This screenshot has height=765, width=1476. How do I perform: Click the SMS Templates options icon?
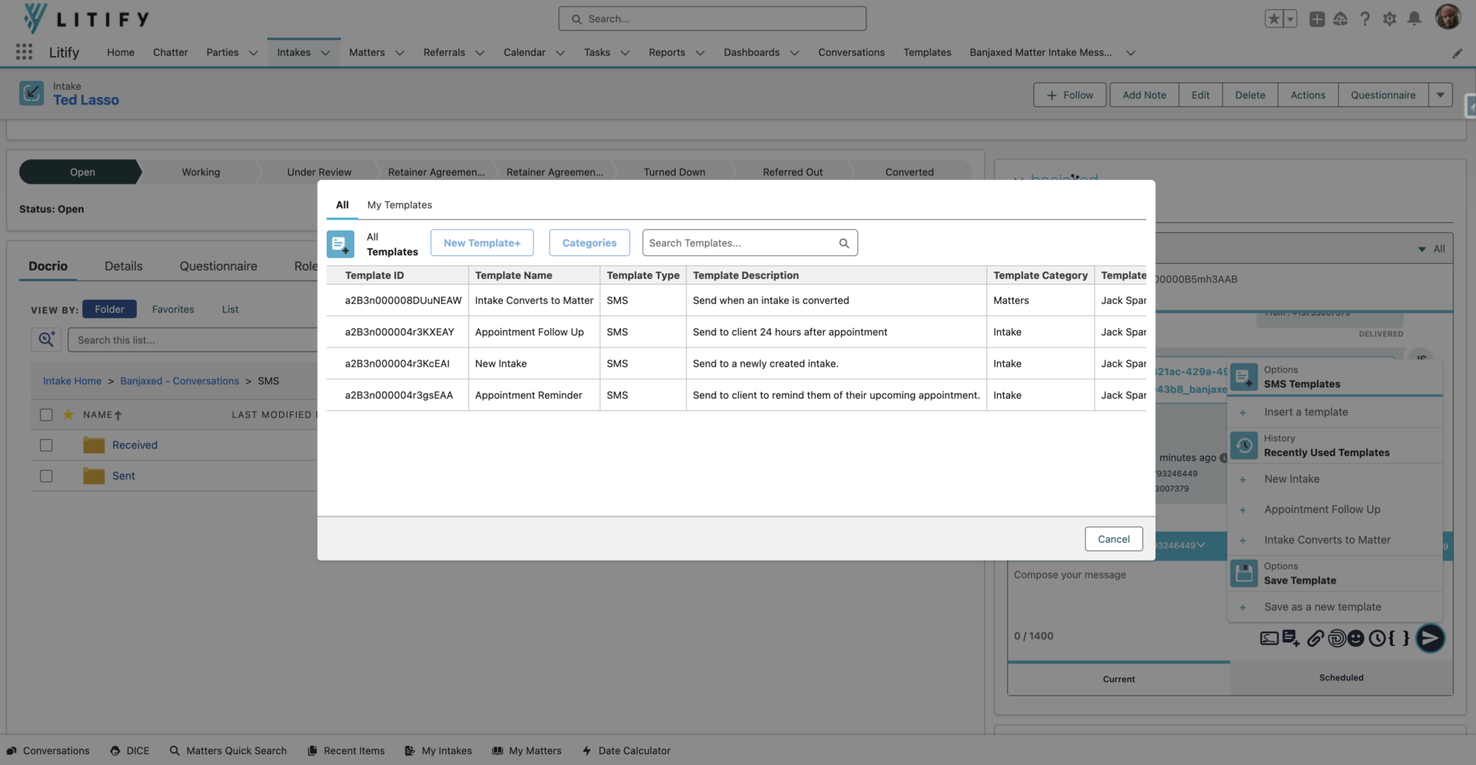(1244, 377)
